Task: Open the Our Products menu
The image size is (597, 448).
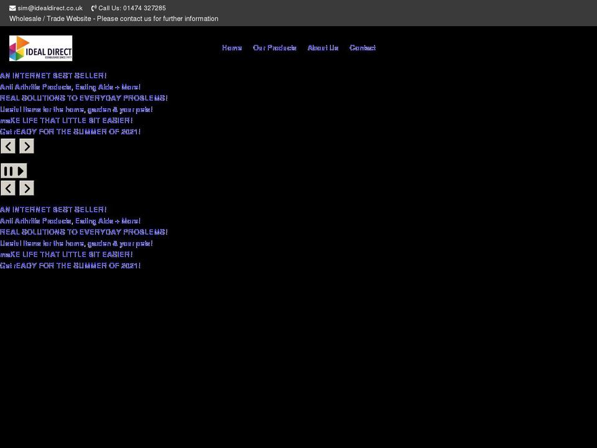Action: pyautogui.click(x=275, y=48)
